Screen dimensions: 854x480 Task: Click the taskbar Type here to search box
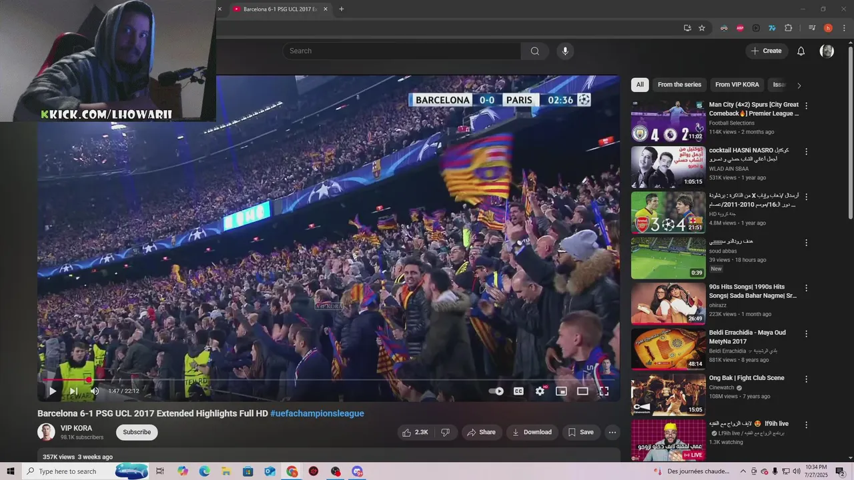pyautogui.click(x=87, y=471)
